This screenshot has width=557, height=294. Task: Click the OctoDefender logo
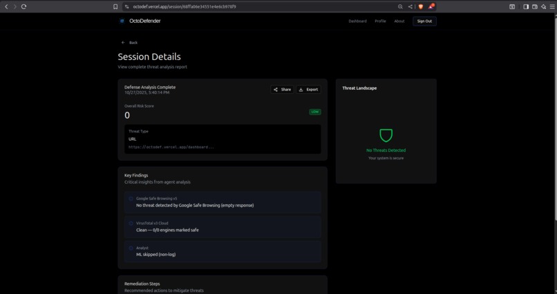point(122,21)
